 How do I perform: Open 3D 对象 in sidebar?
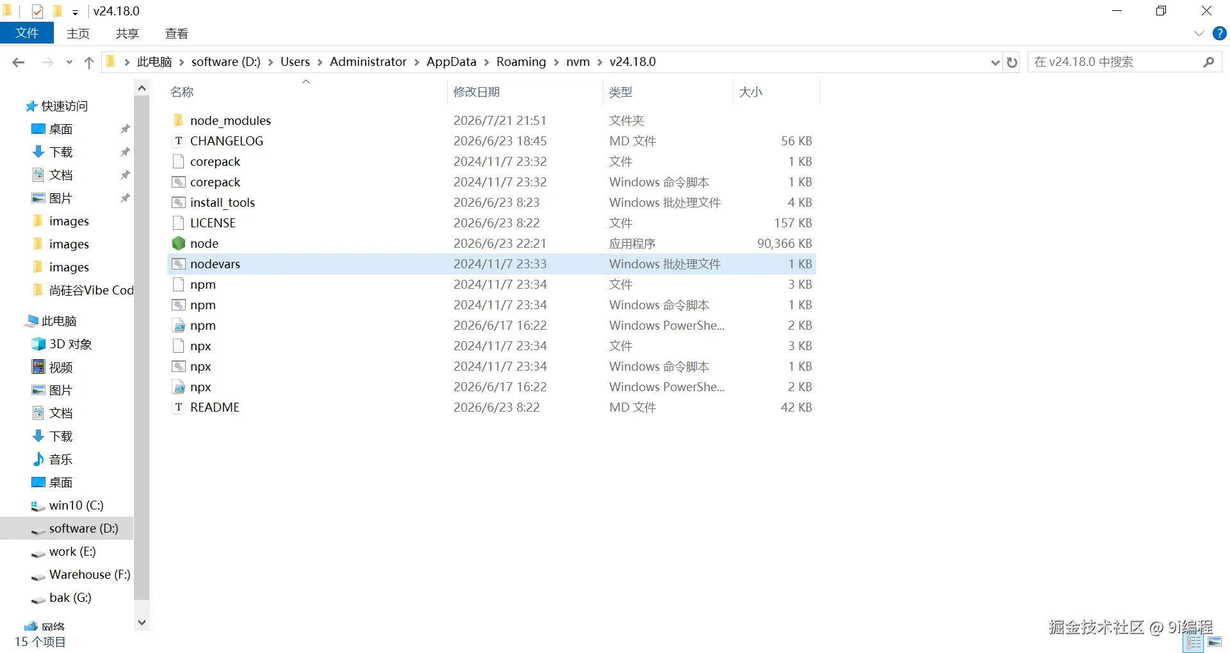coord(61,344)
